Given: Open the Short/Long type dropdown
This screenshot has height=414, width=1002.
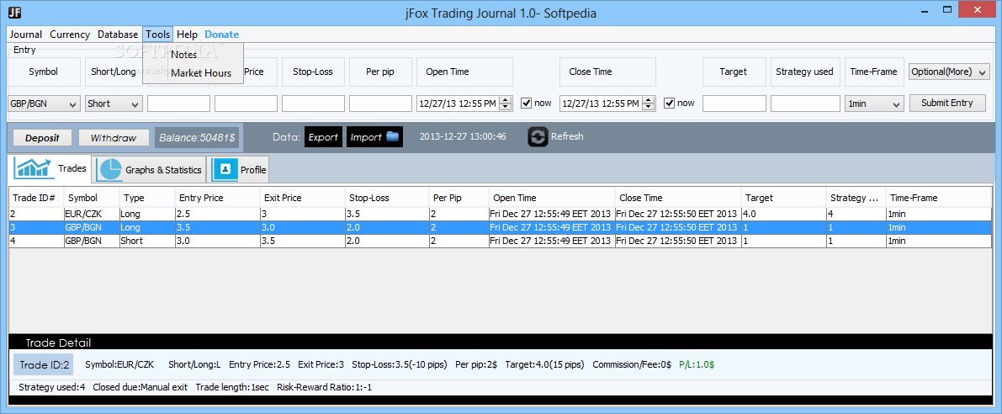Looking at the screenshot, I should [x=114, y=103].
